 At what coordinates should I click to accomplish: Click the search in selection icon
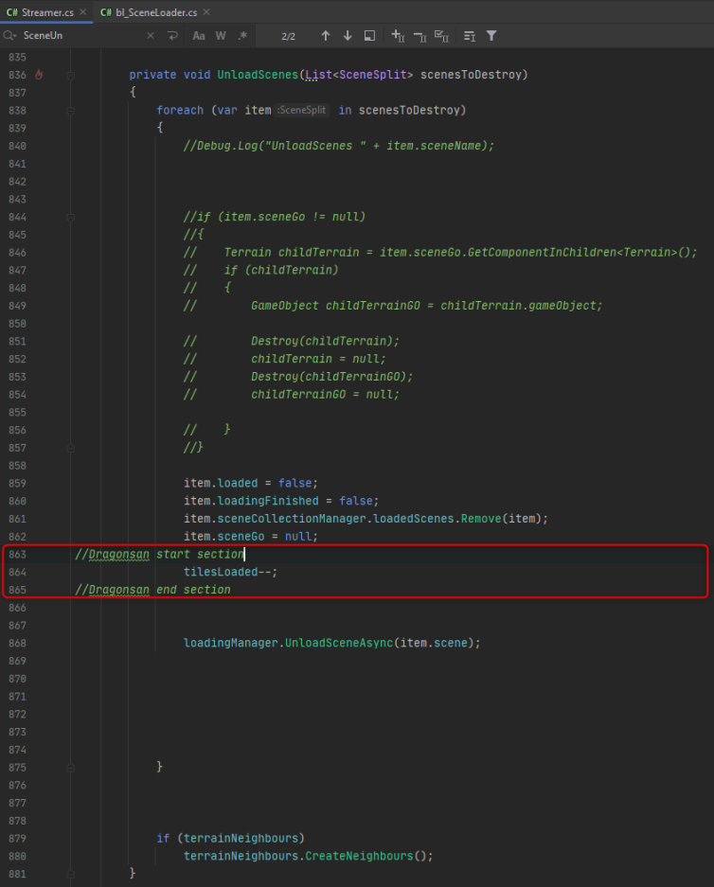click(x=369, y=36)
